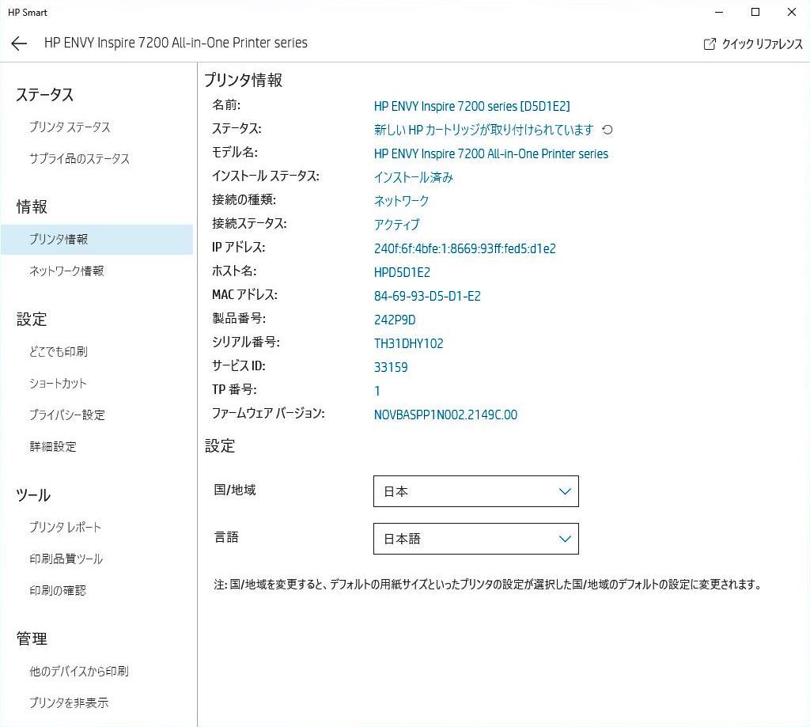The width and height of the screenshot is (810, 727).
Task: Open the 言語 dropdown showing 日本語
Action: 475,539
